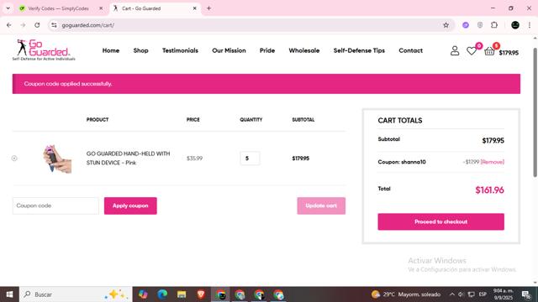Open the Our Mission page
The image size is (538, 302).
(229, 50)
